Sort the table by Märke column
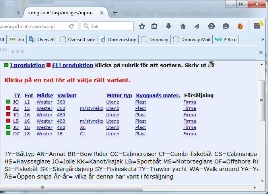 (45, 95)
